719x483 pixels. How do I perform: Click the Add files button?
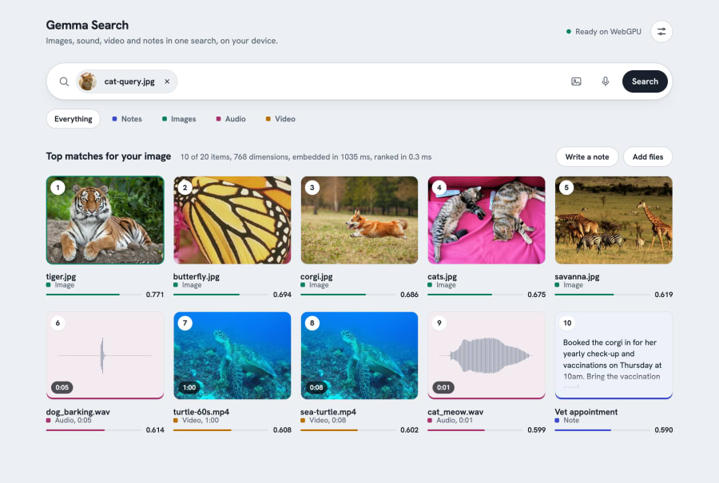coord(648,156)
